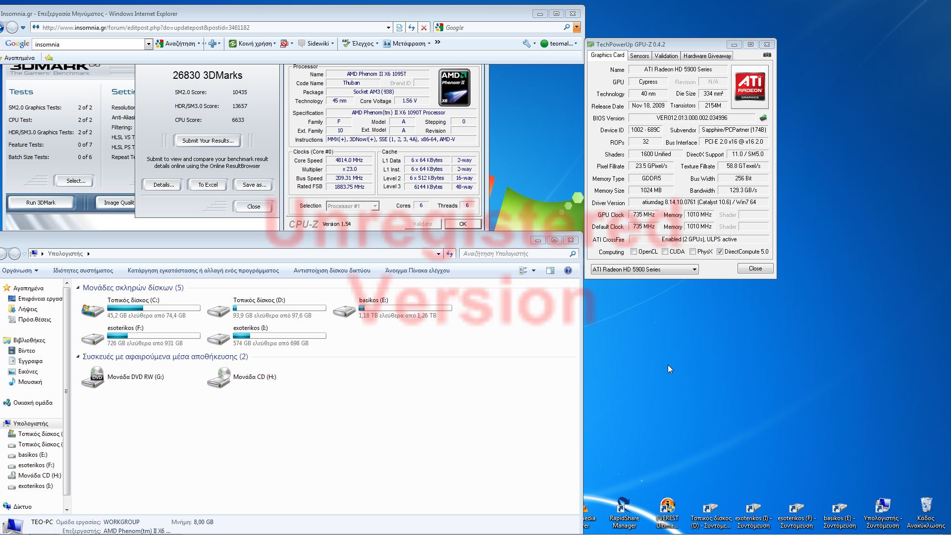The height and width of the screenshot is (535, 951).
Task: Click the GPU-Z screenshot camera icon
Action: pos(767,55)
